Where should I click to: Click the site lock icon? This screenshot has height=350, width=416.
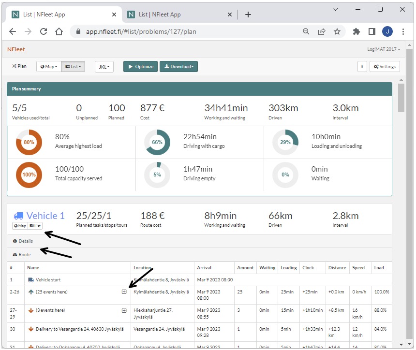pyautogui.click(x=78, y=31)
